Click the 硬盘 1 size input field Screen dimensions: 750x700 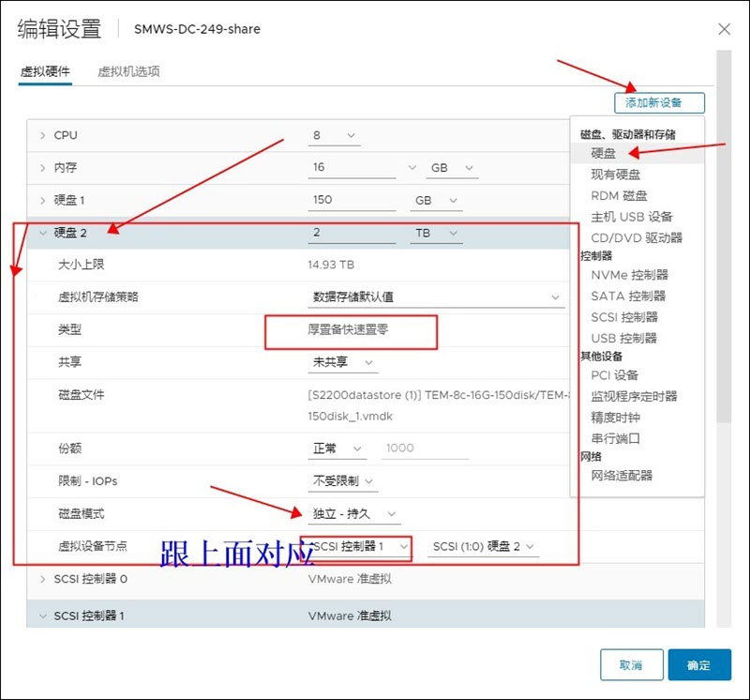352,200
